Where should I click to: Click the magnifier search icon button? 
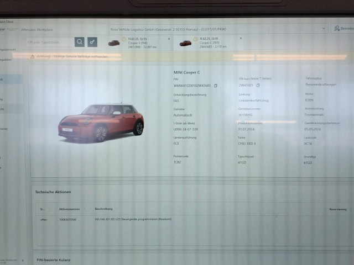click(x=80, y=42)
